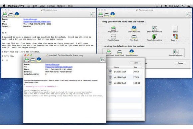This screenshot has height=129, width=193.
Task: Open the File menu
Action: [29, 6]
